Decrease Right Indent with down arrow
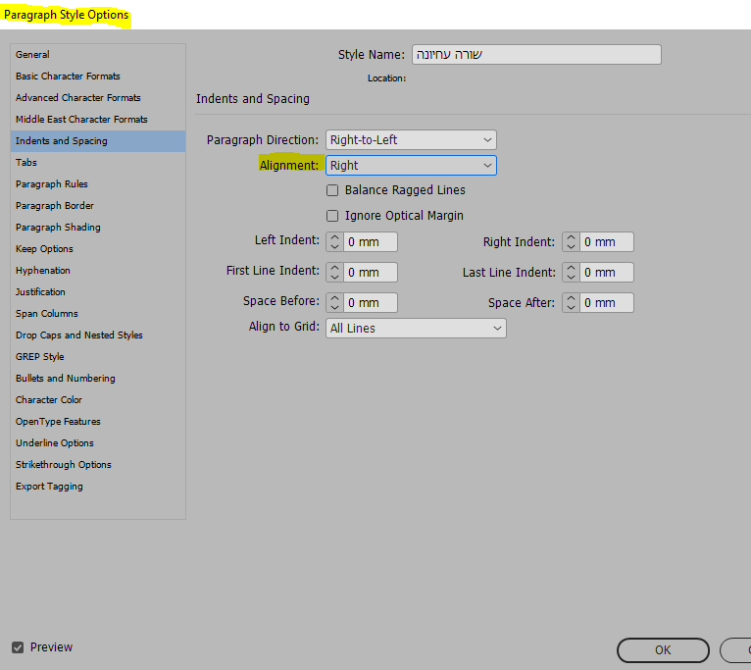The image size is (751, 670). (571, 247)
